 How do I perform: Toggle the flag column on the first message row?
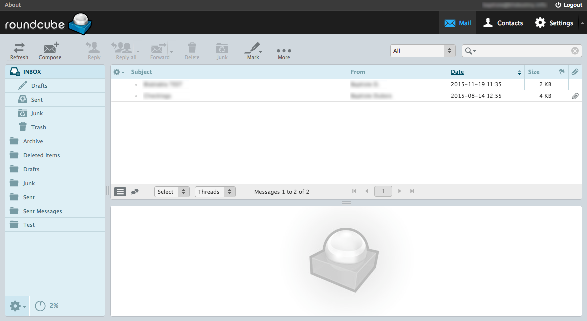click(x=562, y=84)
